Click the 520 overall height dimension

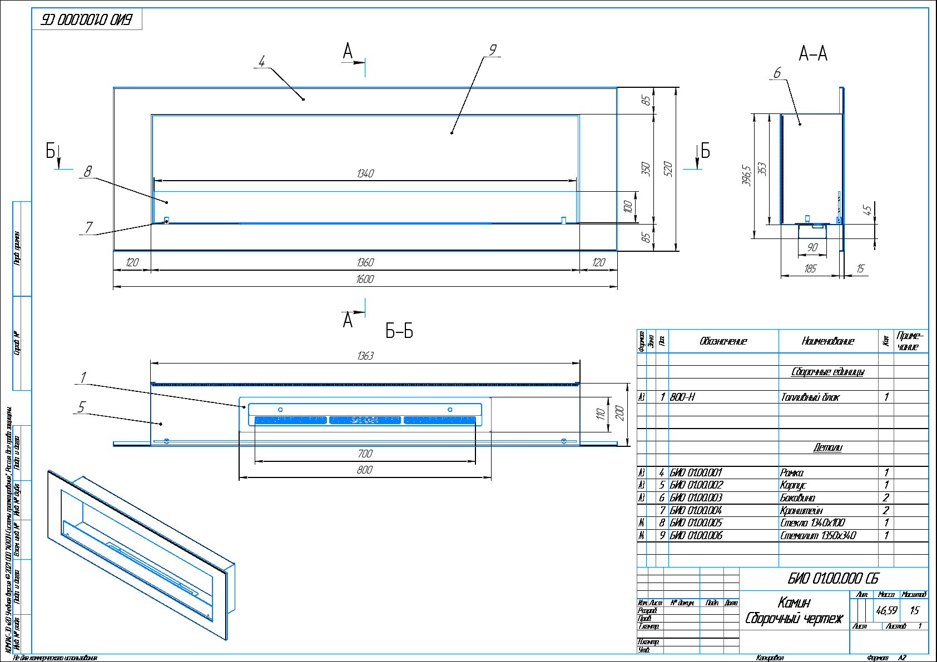[x=668, y=169]
